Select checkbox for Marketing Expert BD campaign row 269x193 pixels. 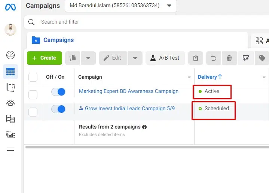[x=33, y=94]
